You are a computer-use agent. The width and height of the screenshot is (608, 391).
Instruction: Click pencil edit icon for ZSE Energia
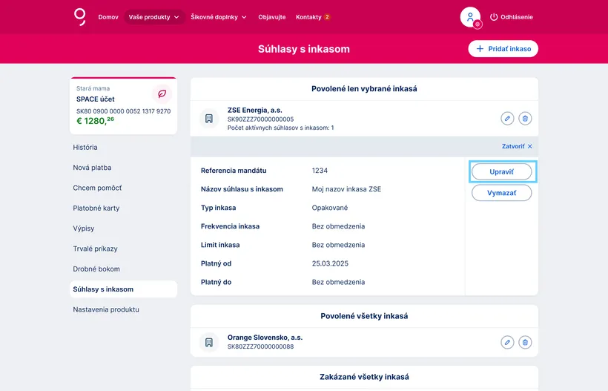[507, 118]
